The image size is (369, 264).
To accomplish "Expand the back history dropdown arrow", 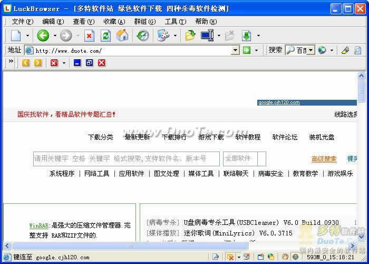I will (55, 36).
